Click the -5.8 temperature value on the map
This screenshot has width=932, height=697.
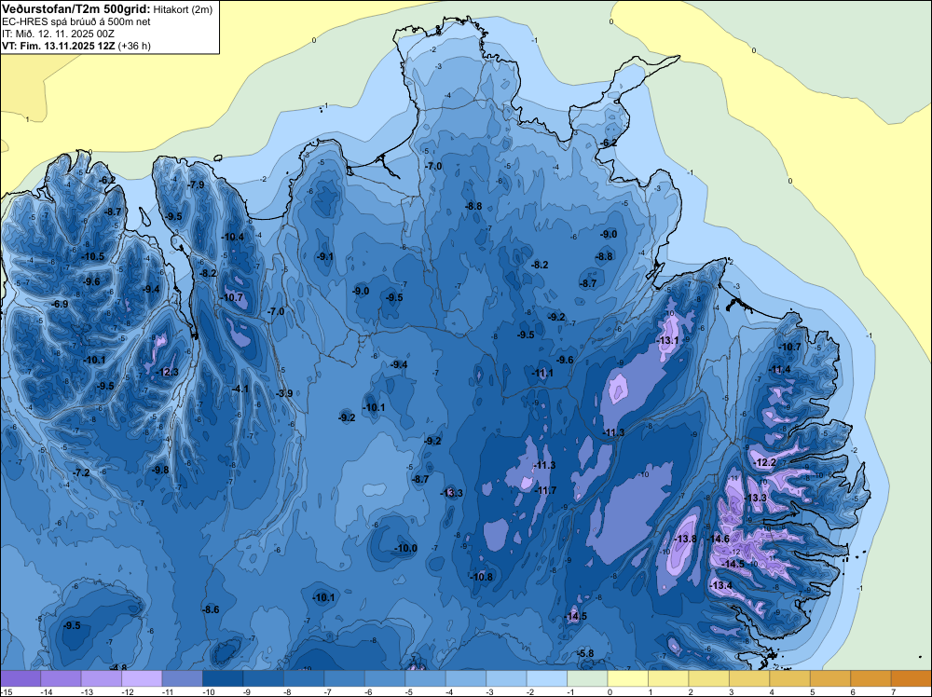(585, 653)
